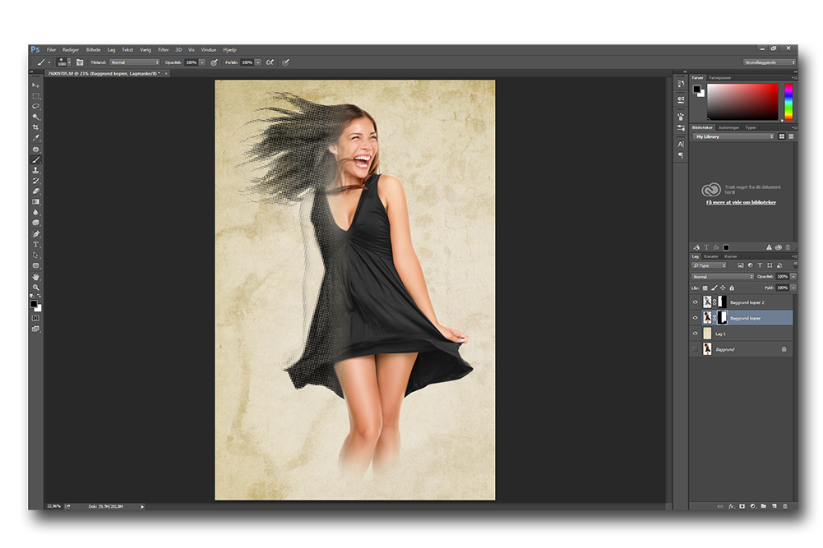Select the Lasso tool

35,106
